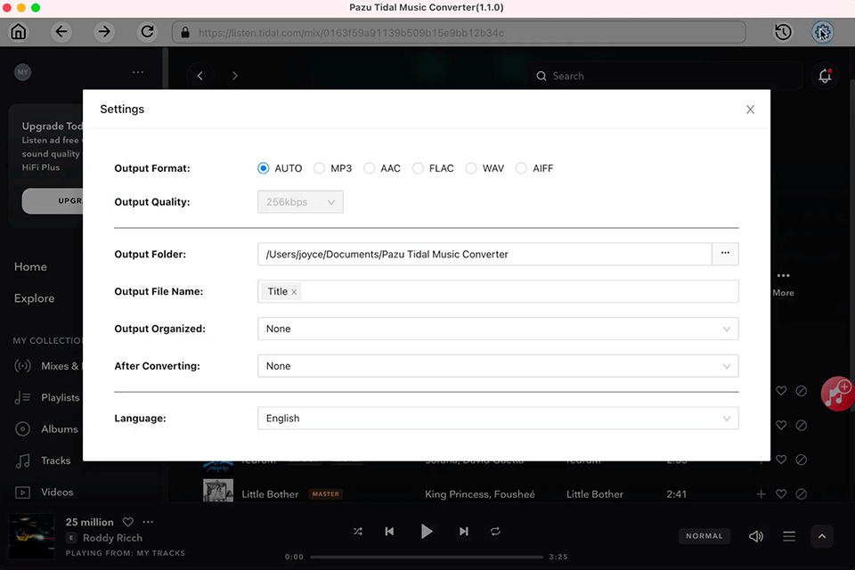Skip to next track
The height and width of the screenshot is (570, 855).
pos(463,532)
